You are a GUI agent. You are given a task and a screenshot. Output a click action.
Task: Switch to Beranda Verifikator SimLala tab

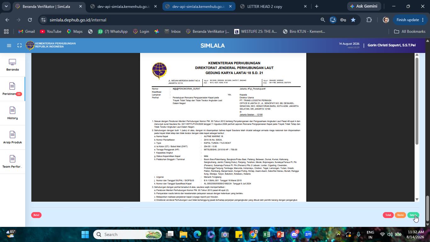[x=48, y=6]
